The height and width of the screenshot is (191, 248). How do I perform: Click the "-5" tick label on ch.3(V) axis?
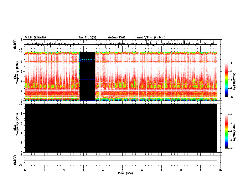[x=21, y=165]
